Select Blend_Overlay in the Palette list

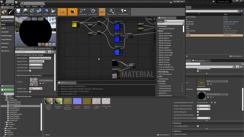[164, 57]
